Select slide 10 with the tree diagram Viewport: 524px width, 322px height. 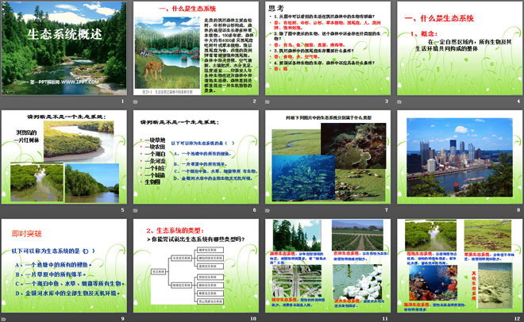coord(196,266)
